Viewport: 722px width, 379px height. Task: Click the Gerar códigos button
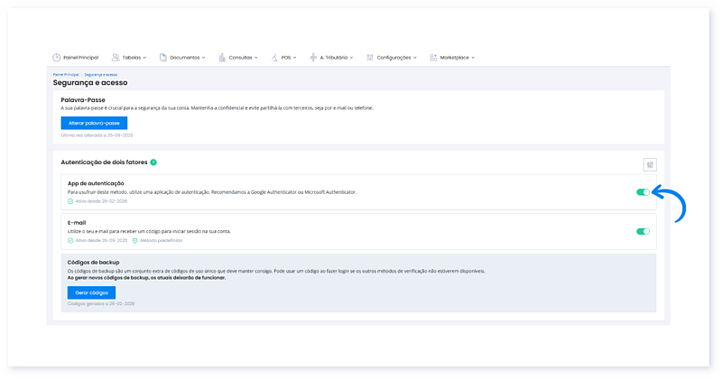[x=89, y=293]
